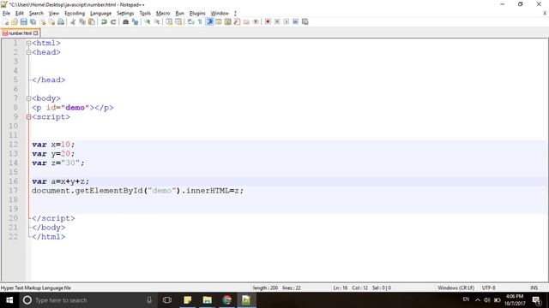
Task: Open the Function List panel icon
Action: pyautogui.click(x=237, y=21)
